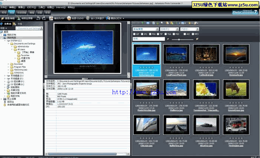Image resolution: width=260 pixels, height=158 pixels.
Task: Click the View/Edit pencil icon in toolbar
Action: click(x=2, y=18)
